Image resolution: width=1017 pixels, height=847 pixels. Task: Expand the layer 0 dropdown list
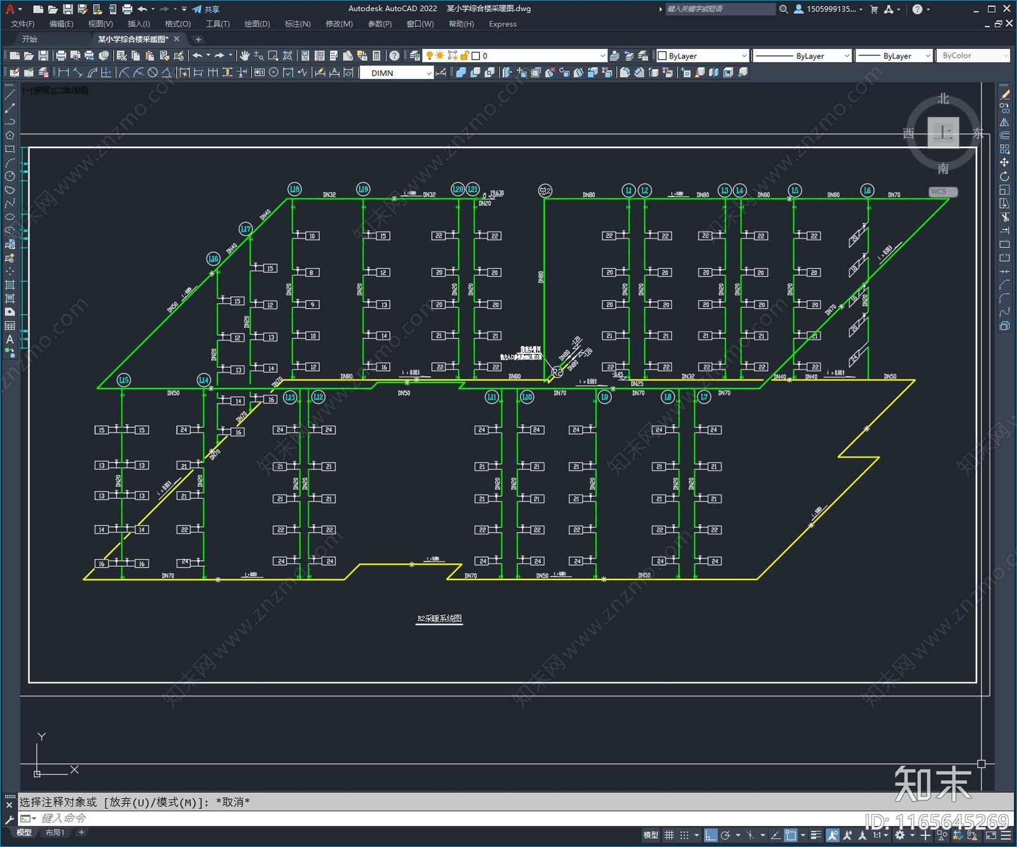tap(539, 56)
